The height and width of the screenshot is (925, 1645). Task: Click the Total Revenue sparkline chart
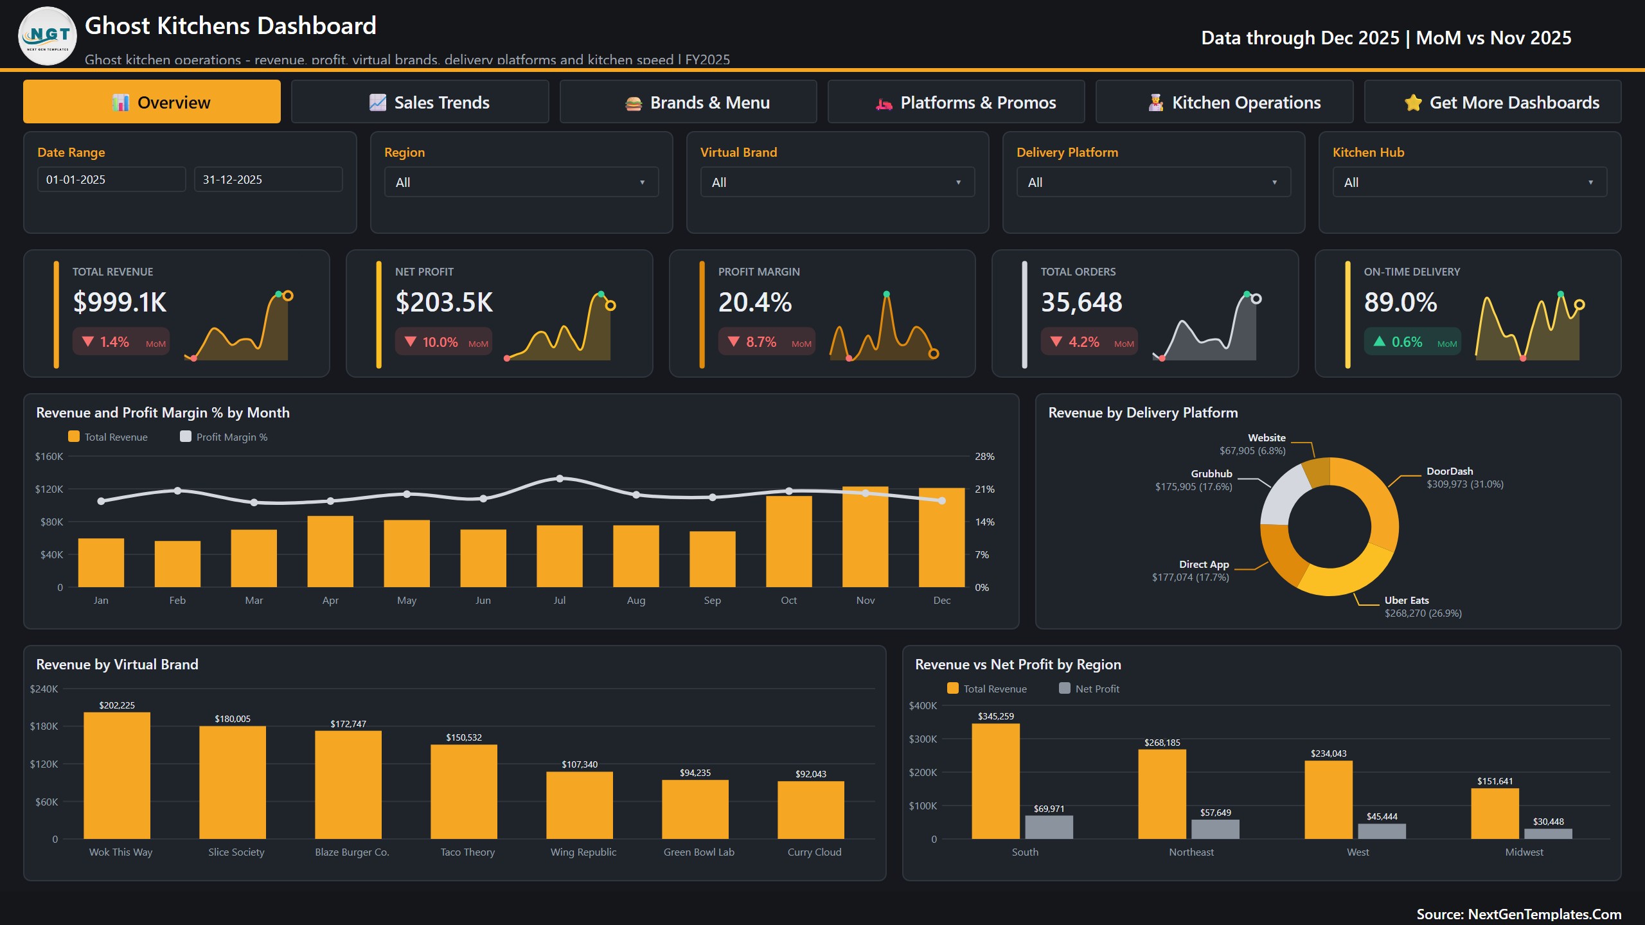239,326
